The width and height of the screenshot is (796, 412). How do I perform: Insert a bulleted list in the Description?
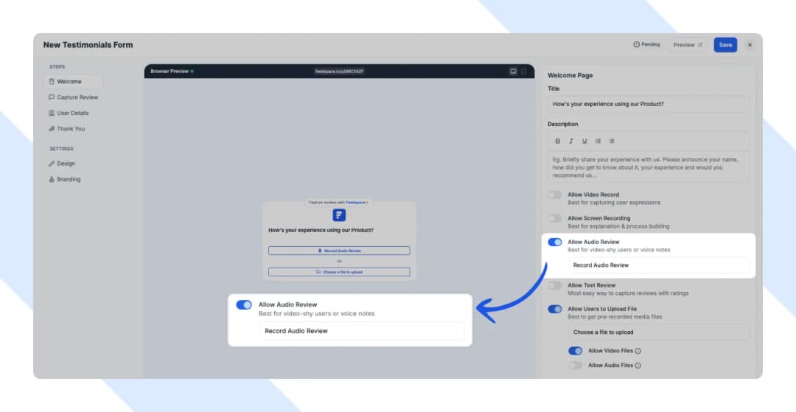[x=612, y=141]
